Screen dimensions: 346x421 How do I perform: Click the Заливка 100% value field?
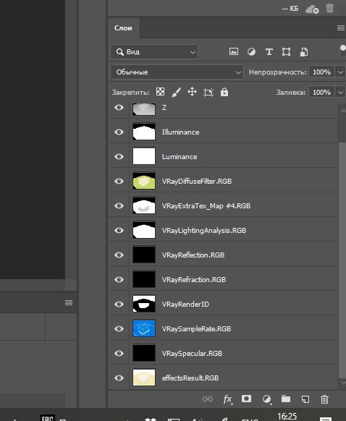pyautogui.click(x=321, y=92)
